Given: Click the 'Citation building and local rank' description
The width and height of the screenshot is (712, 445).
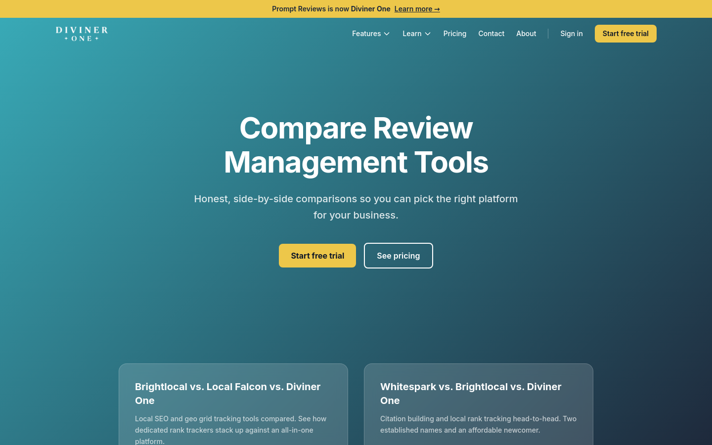Looking at the screenshot, I should tap(478, 424).
